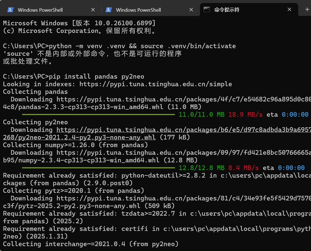Open a new terminal tab with the plus icon
311x251 pixels.
tap(307, 10)
